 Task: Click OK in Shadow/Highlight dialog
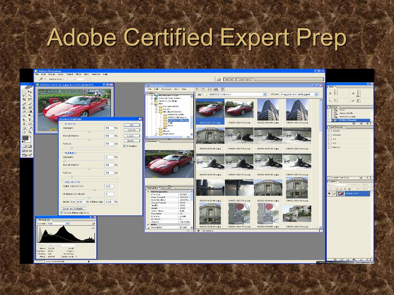click(132, 125)
